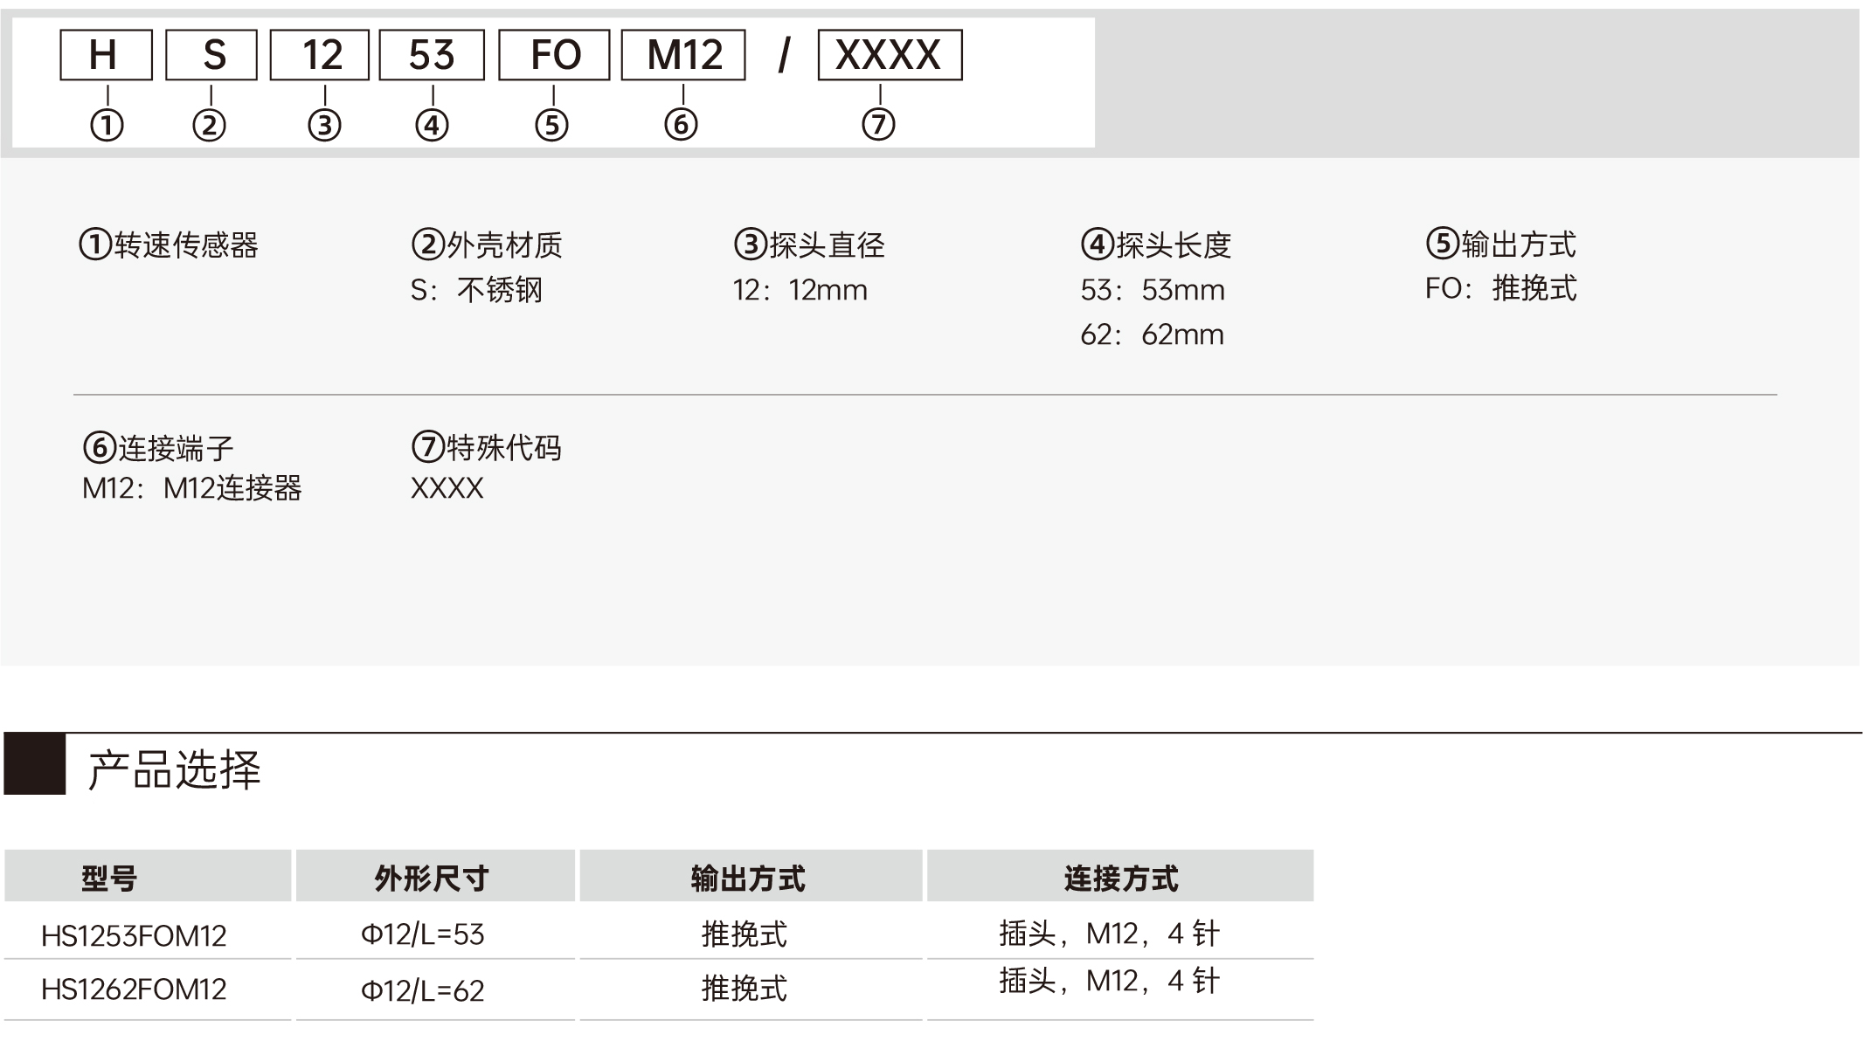Click the circled number 7 marker under XXXX
This screenshot has height=1041, width=1863.
click(x=878, y=124)
